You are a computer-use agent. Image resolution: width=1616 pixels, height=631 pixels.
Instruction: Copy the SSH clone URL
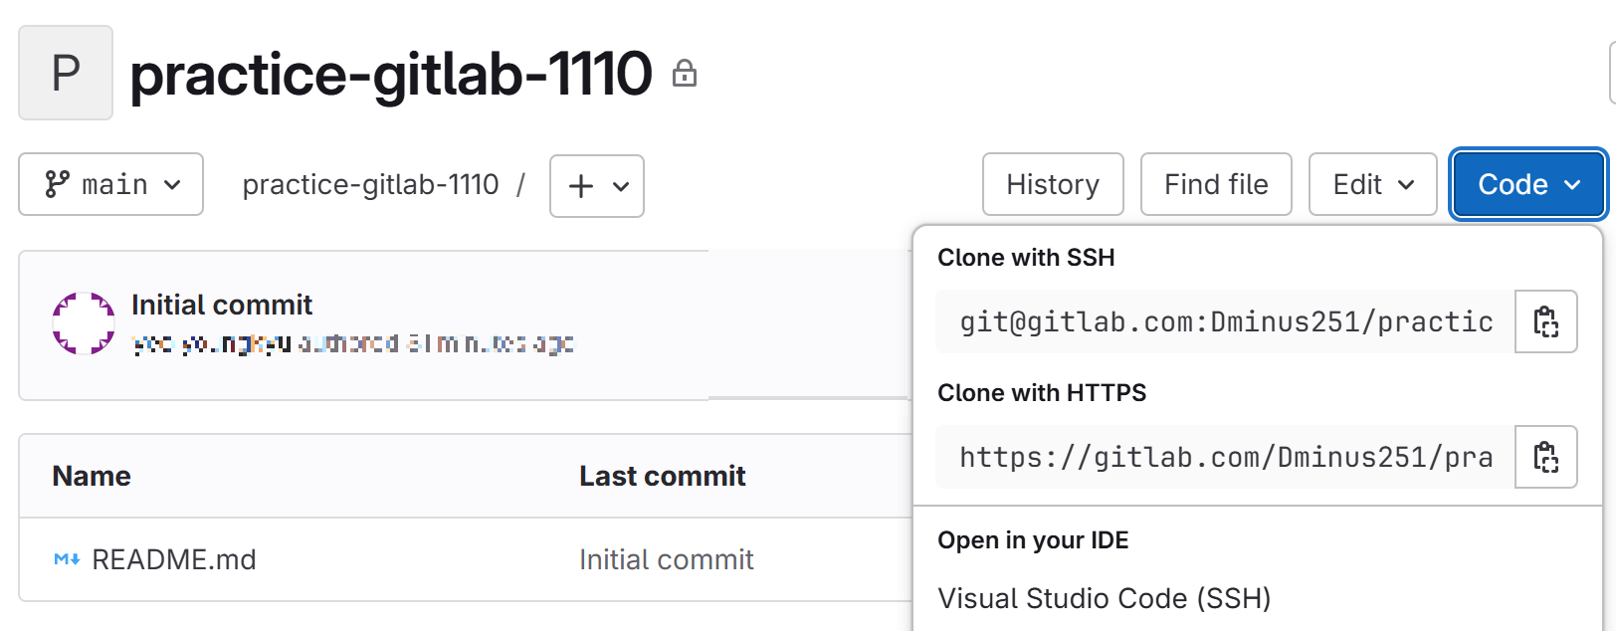point(1545,321)
